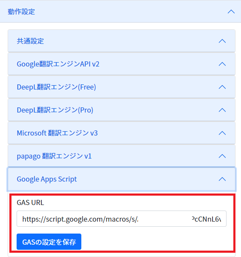The width and height of the screenshot is (241, 257).
Task: Expand Google翻訳エンジンAPI v2 chevron
Action: [222, 64]
